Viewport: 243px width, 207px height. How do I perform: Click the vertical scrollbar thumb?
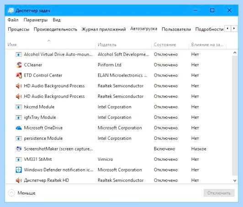[x=235, y=116]
